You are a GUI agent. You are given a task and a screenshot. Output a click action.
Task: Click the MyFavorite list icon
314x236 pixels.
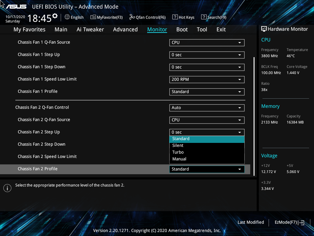tap(93, 17)
